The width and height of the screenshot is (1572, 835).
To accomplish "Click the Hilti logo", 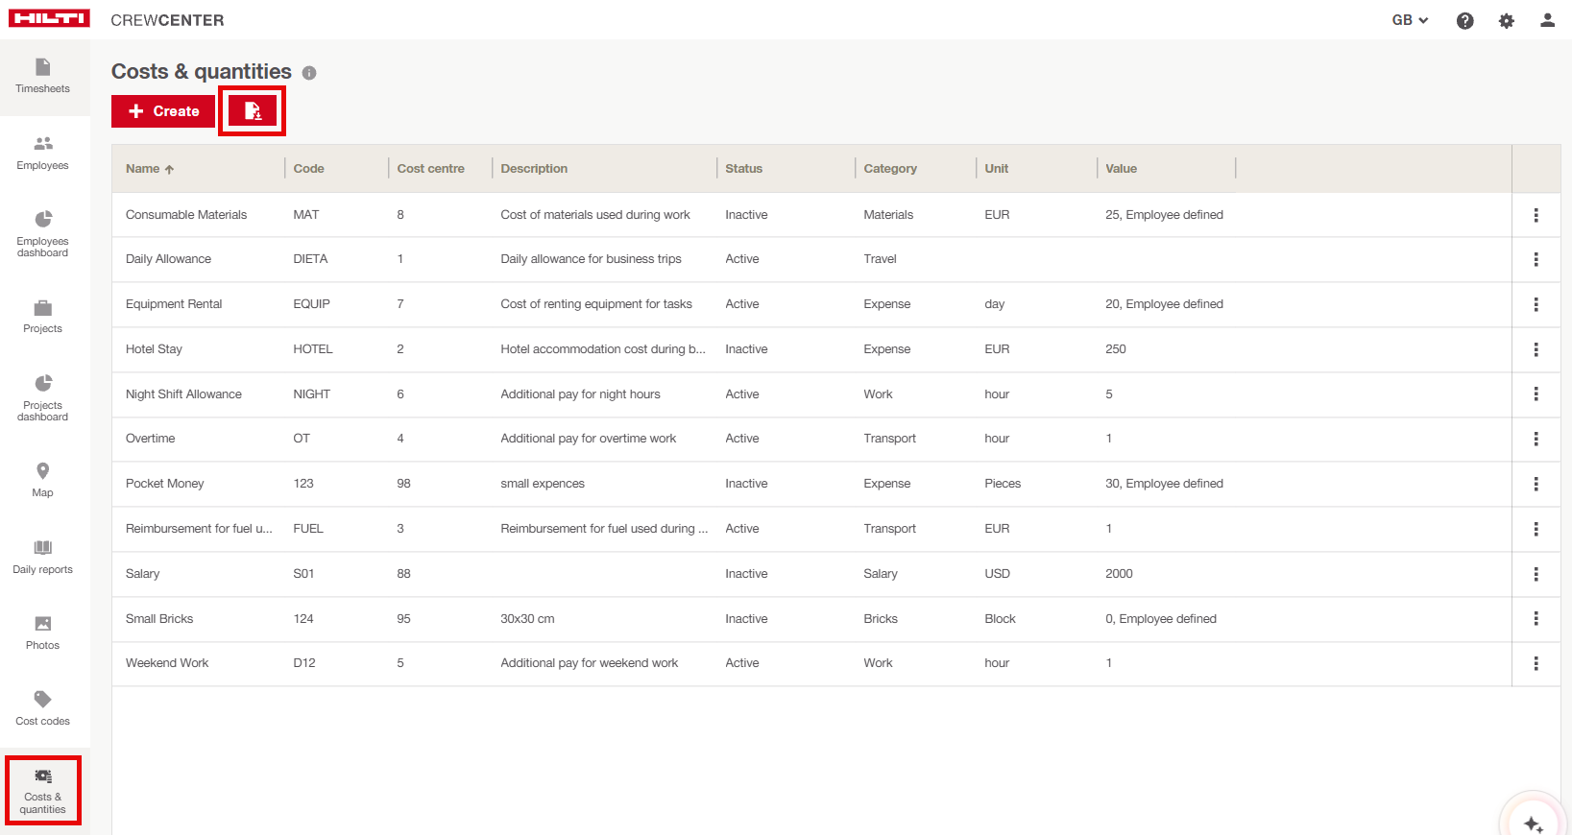I will (49, 19).
